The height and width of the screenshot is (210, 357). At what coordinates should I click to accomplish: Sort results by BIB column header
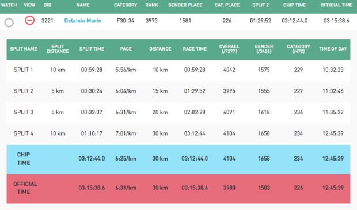tap(48, 5)
